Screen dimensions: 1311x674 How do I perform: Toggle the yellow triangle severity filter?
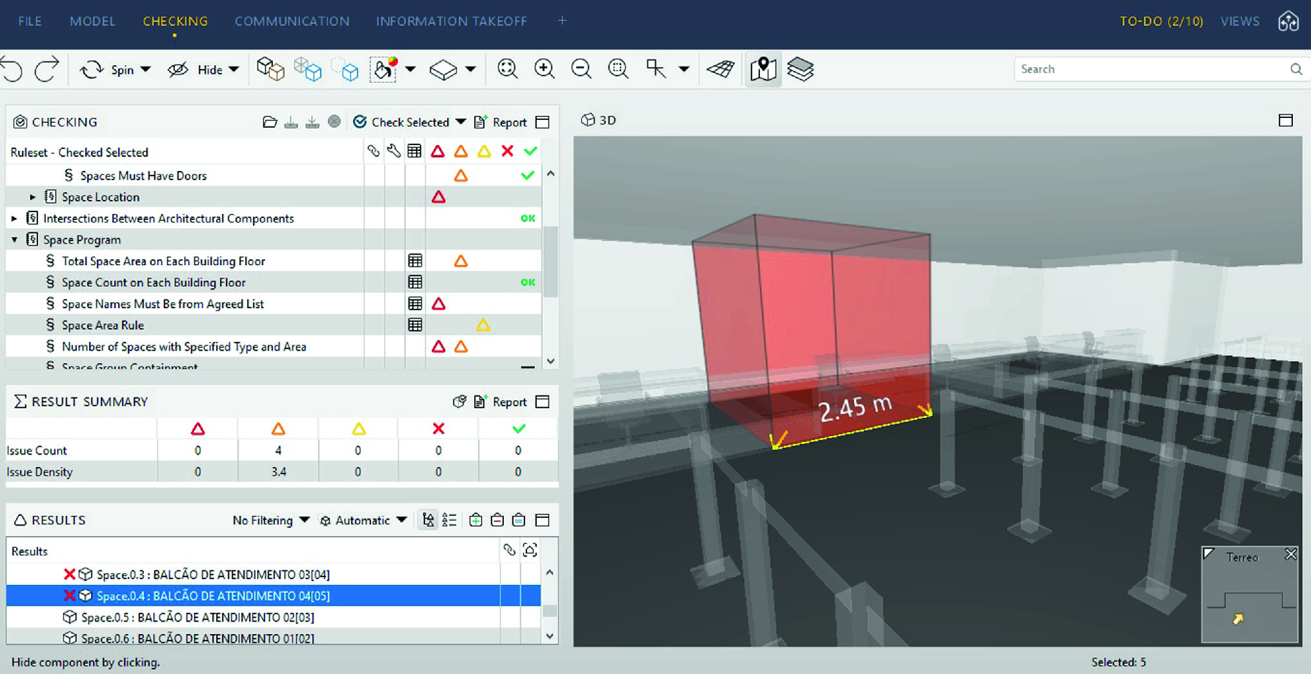483,151
